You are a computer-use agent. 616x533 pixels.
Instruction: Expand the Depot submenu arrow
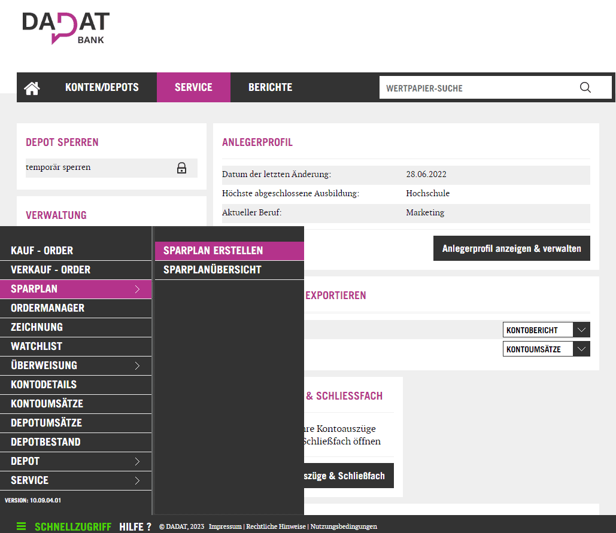[137, 461]
